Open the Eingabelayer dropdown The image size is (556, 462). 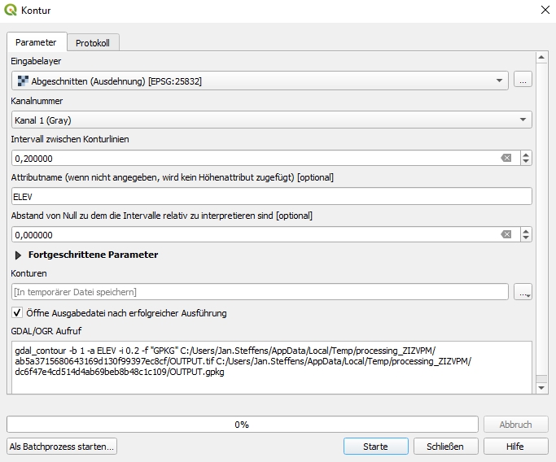click(260, 81)
